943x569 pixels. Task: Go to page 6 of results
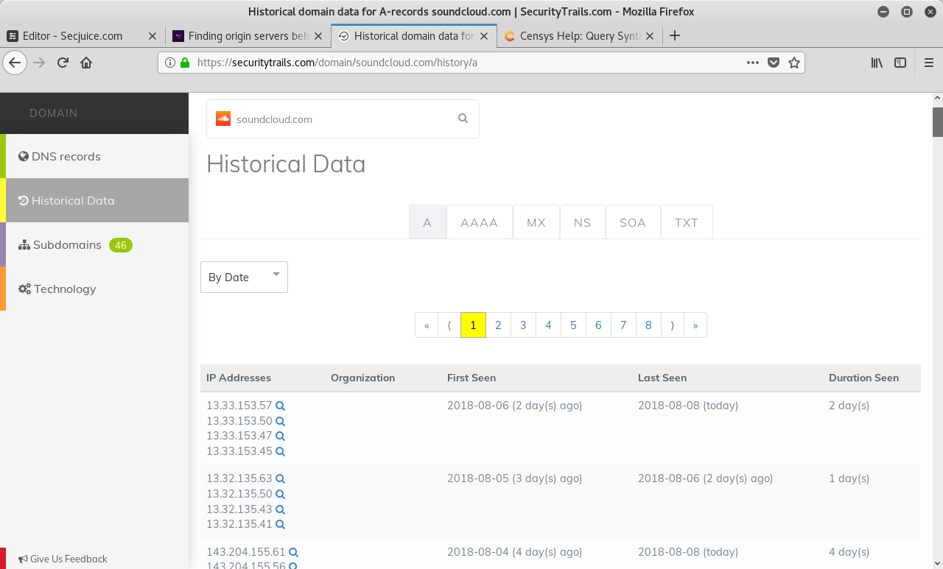click(598, 325)
